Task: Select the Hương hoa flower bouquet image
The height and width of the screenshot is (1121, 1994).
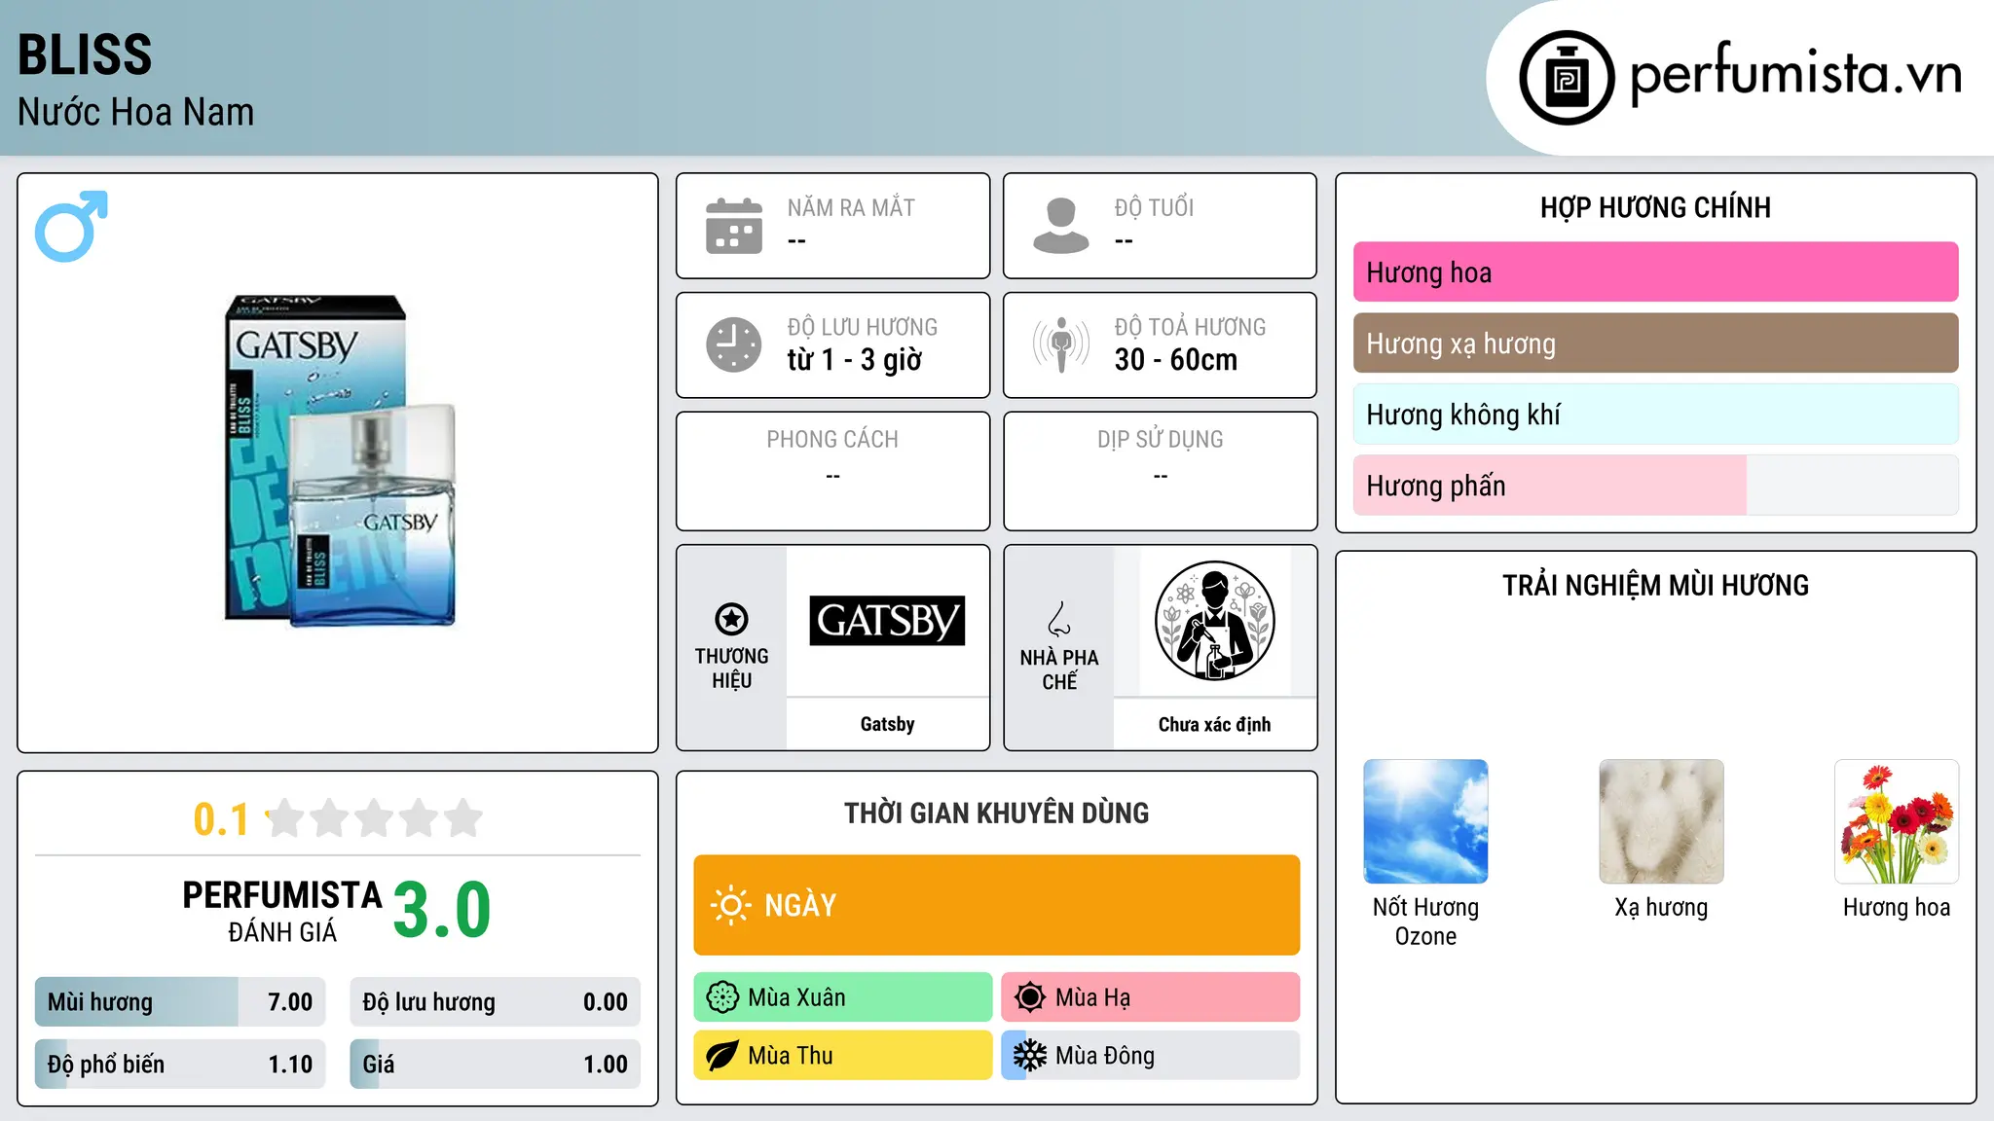Action: tap(1897, 821)
